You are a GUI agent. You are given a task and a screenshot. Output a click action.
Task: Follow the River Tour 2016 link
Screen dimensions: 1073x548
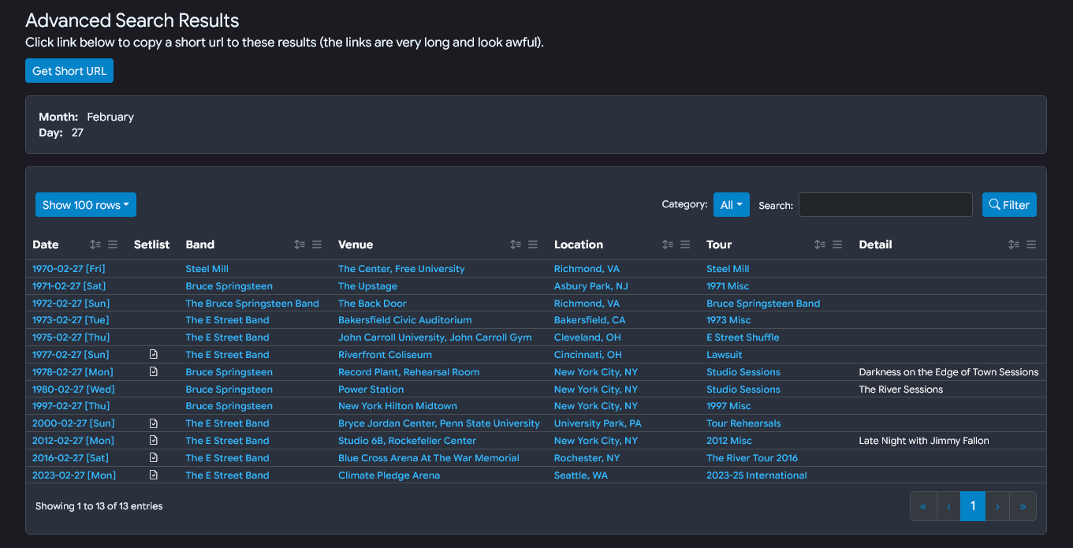[x=751, y=458]
